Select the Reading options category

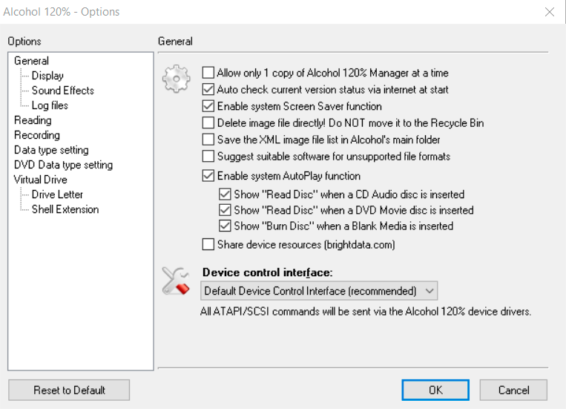tap(33, 120)
